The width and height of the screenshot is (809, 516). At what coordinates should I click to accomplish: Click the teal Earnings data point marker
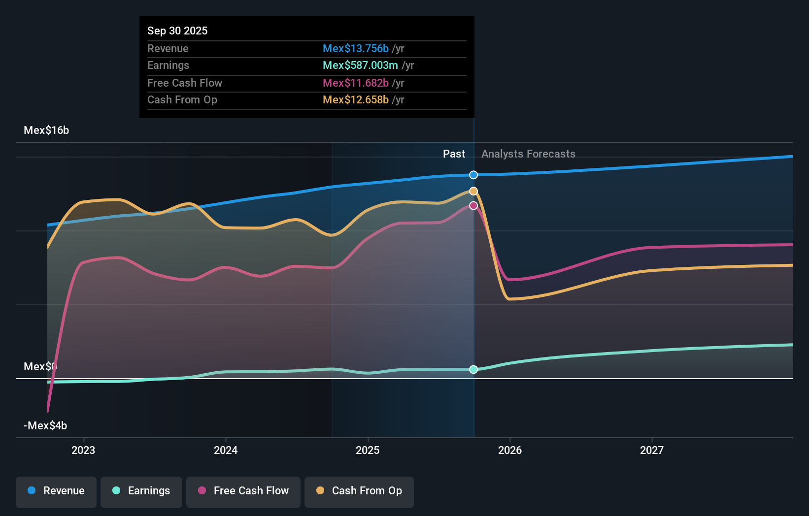[x=473, y=369]
